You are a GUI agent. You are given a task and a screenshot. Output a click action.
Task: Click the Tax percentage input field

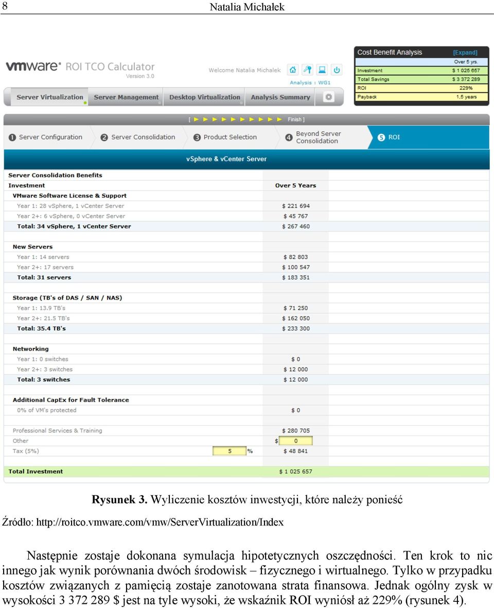(230, 451)
